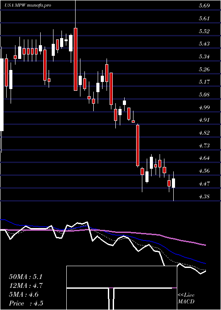Click the '12MA : 4.7' readout
Viewport: 221px width, 310px height.
pos(26,286)
